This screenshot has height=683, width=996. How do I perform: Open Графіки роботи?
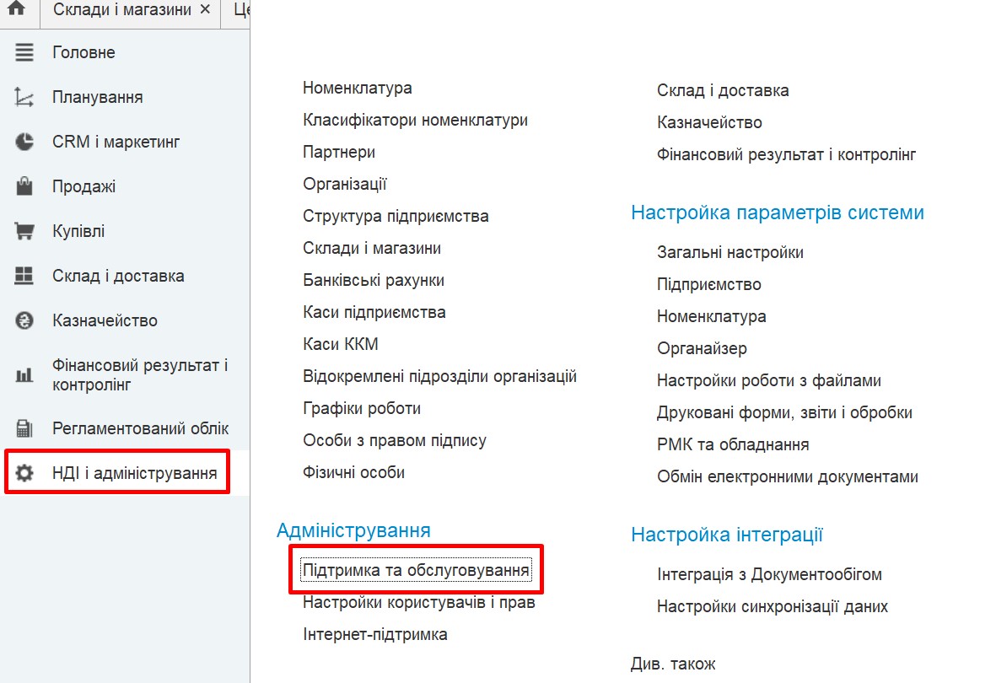click(362, 408)
